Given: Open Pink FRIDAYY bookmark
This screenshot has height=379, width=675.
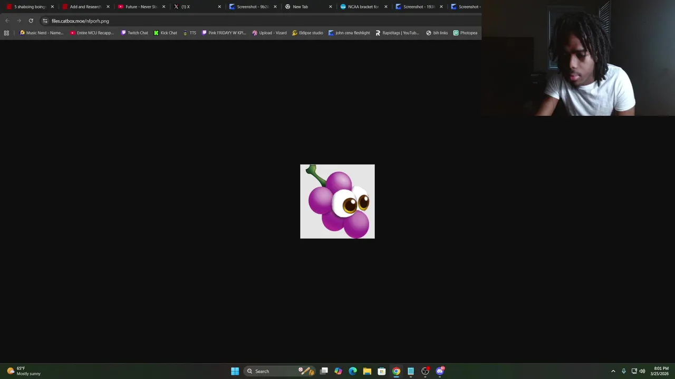Looking at the screenshot, I should tap(224, 33).
